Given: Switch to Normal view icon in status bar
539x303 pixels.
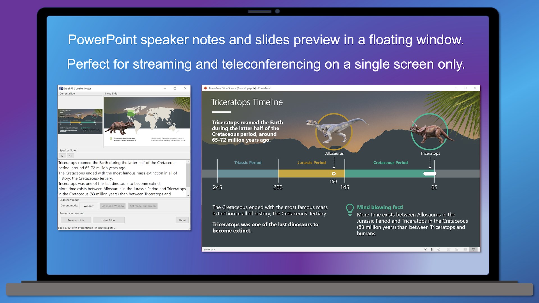Looking at the screenshot, I should [x=449, y=249].
